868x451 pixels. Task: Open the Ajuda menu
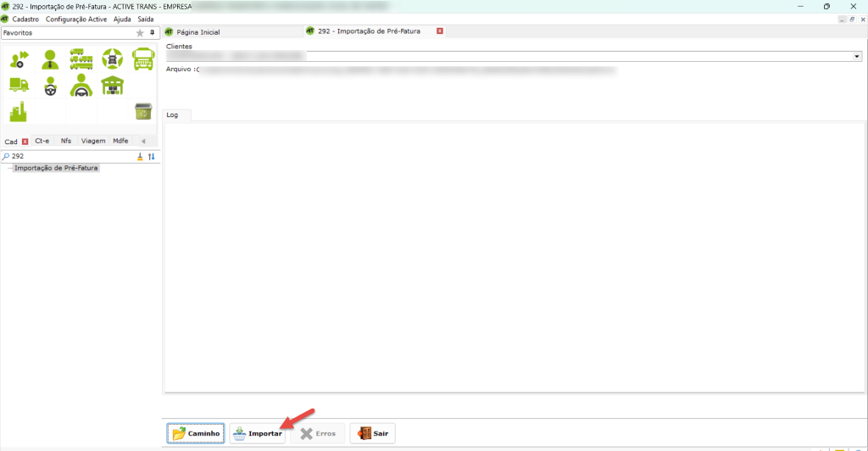click(122, 19)
